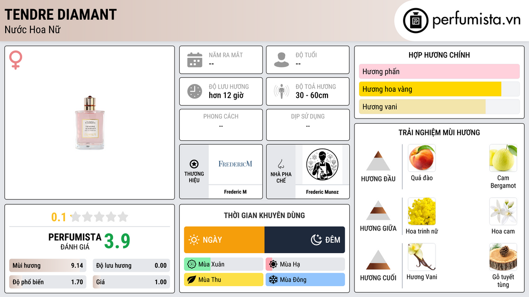529x297 pixels.
Task: Click the Thời gian khuyên dùng heading
Action: coord(264,215)
